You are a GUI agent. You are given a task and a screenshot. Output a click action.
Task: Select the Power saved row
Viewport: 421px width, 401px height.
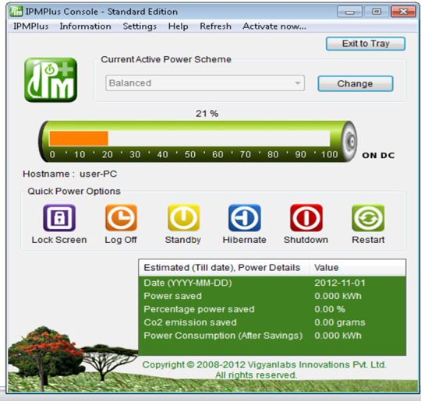[x=272, y=296]
